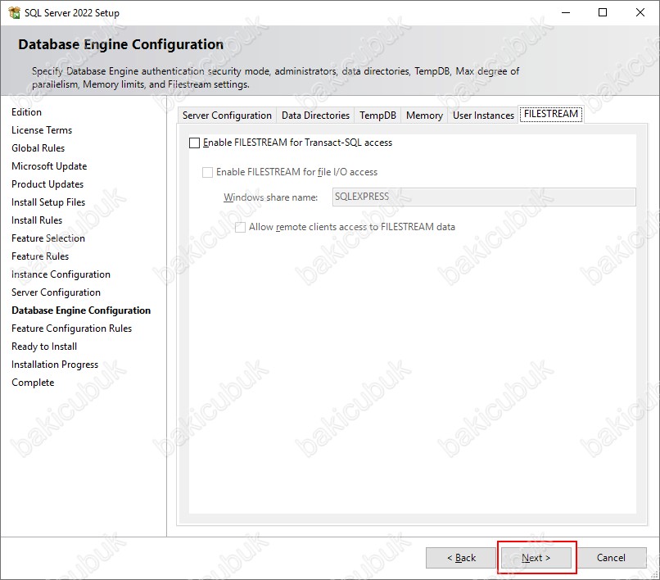This screenshot has width=660, height=580.
Task: Check Allow remote clients access to FILESTREAM
Action: pos(240,227)
